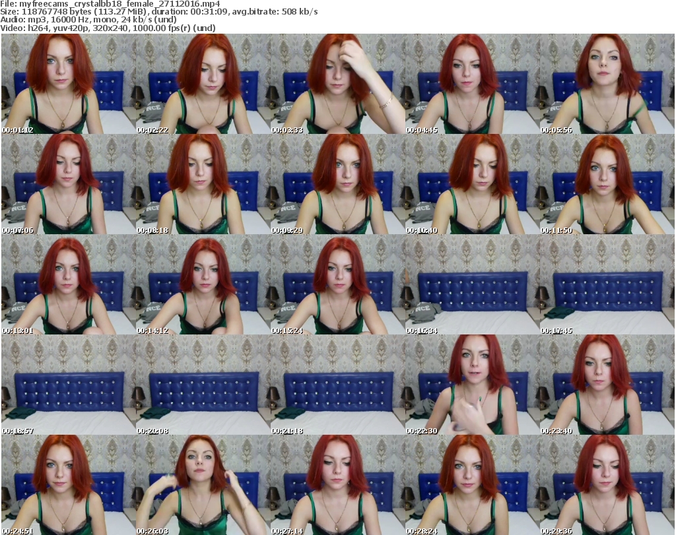This screenshot has width=676, height=535.
Task: Select the thumbnail stamped 00:04:45
Action: pos(472,84)
